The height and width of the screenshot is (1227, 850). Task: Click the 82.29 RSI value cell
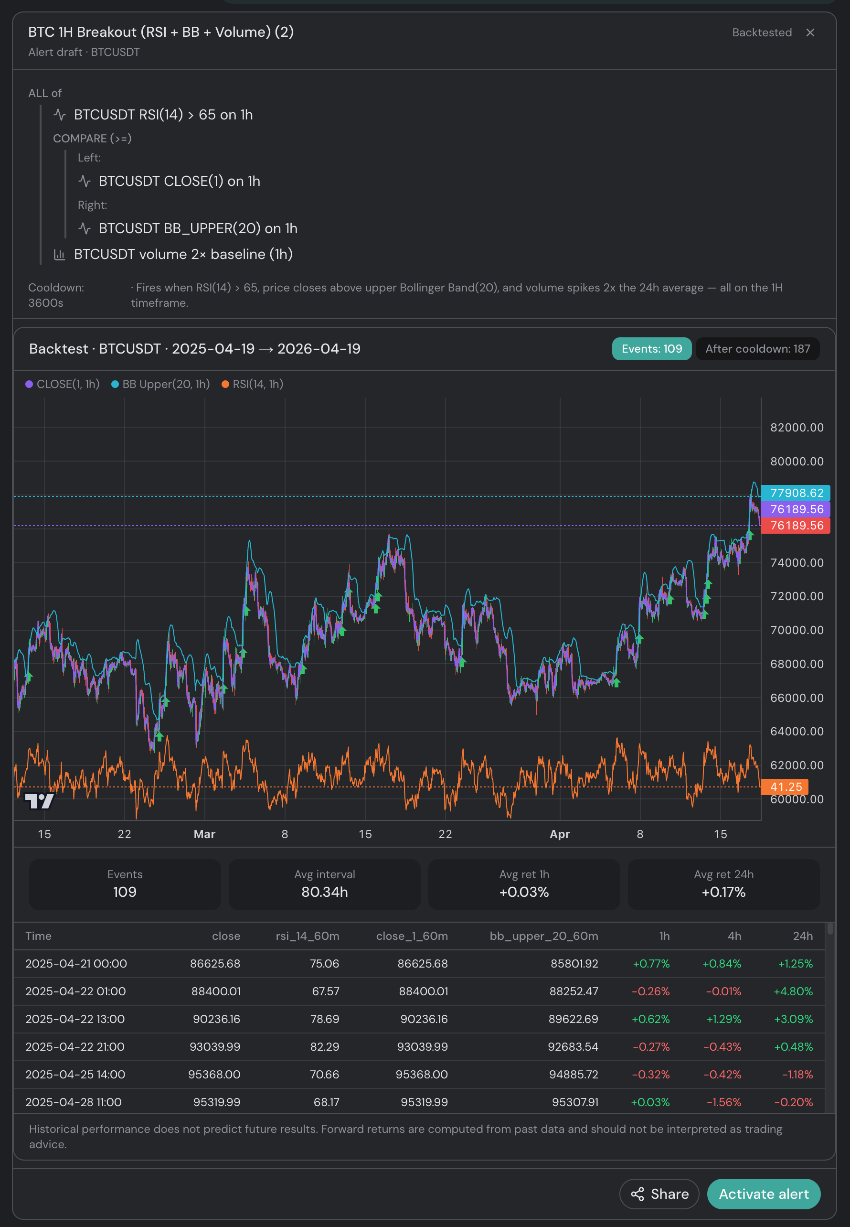coord(324,1047)
